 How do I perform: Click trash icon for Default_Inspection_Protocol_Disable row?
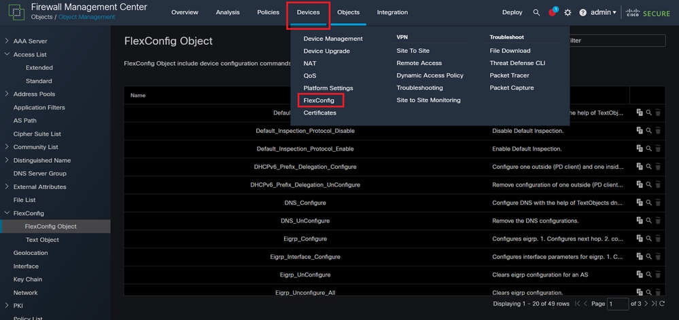(658, 130)
